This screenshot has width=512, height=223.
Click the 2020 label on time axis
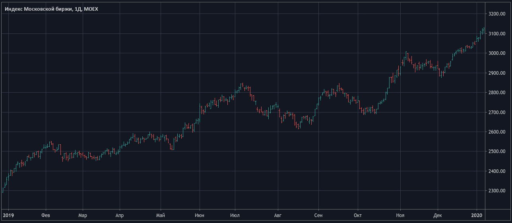pos(477,215)
